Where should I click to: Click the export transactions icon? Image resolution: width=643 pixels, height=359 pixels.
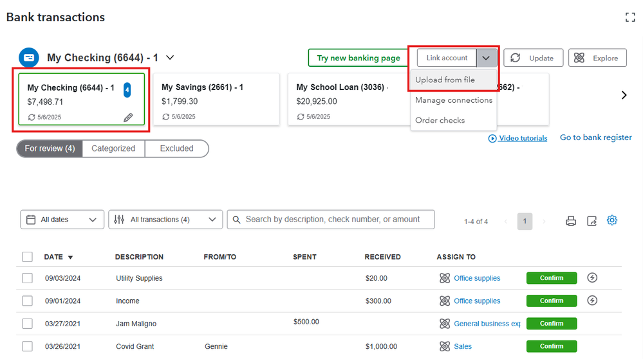(592, 221)
